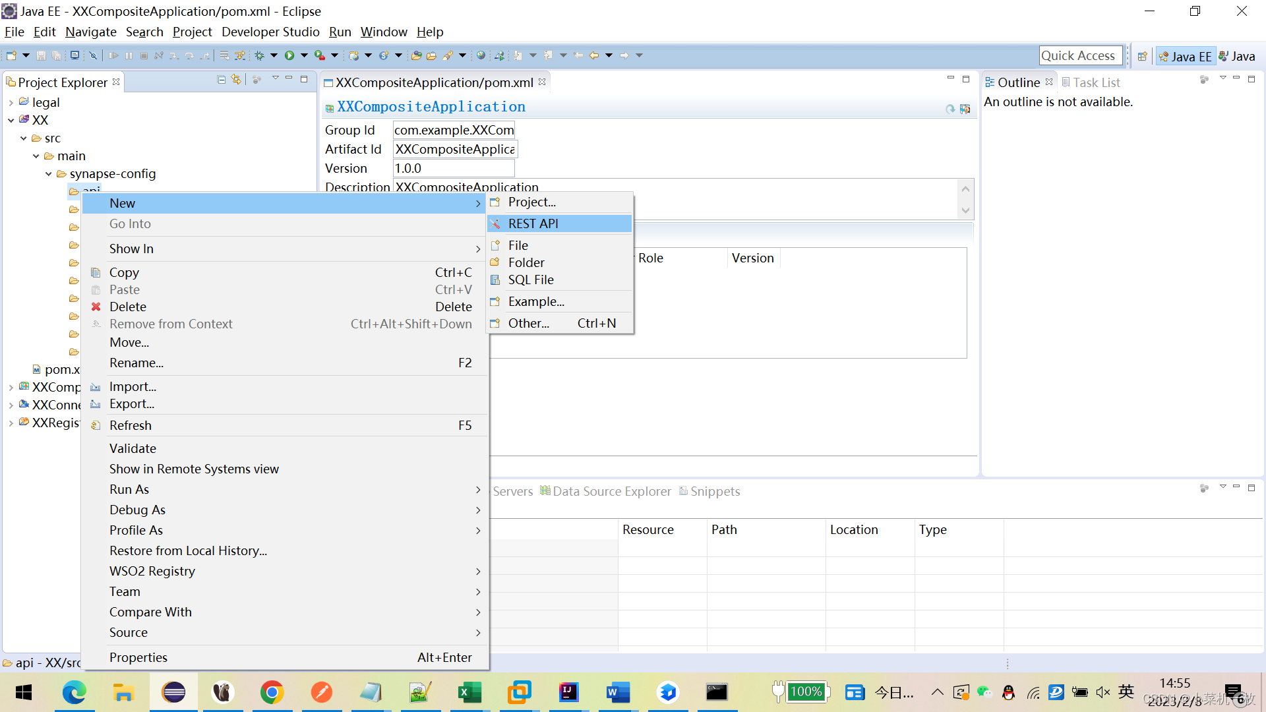Click the Save disk toolbar icon
Viewport: 1266px width, 712px height.
[x=41, y=55]
